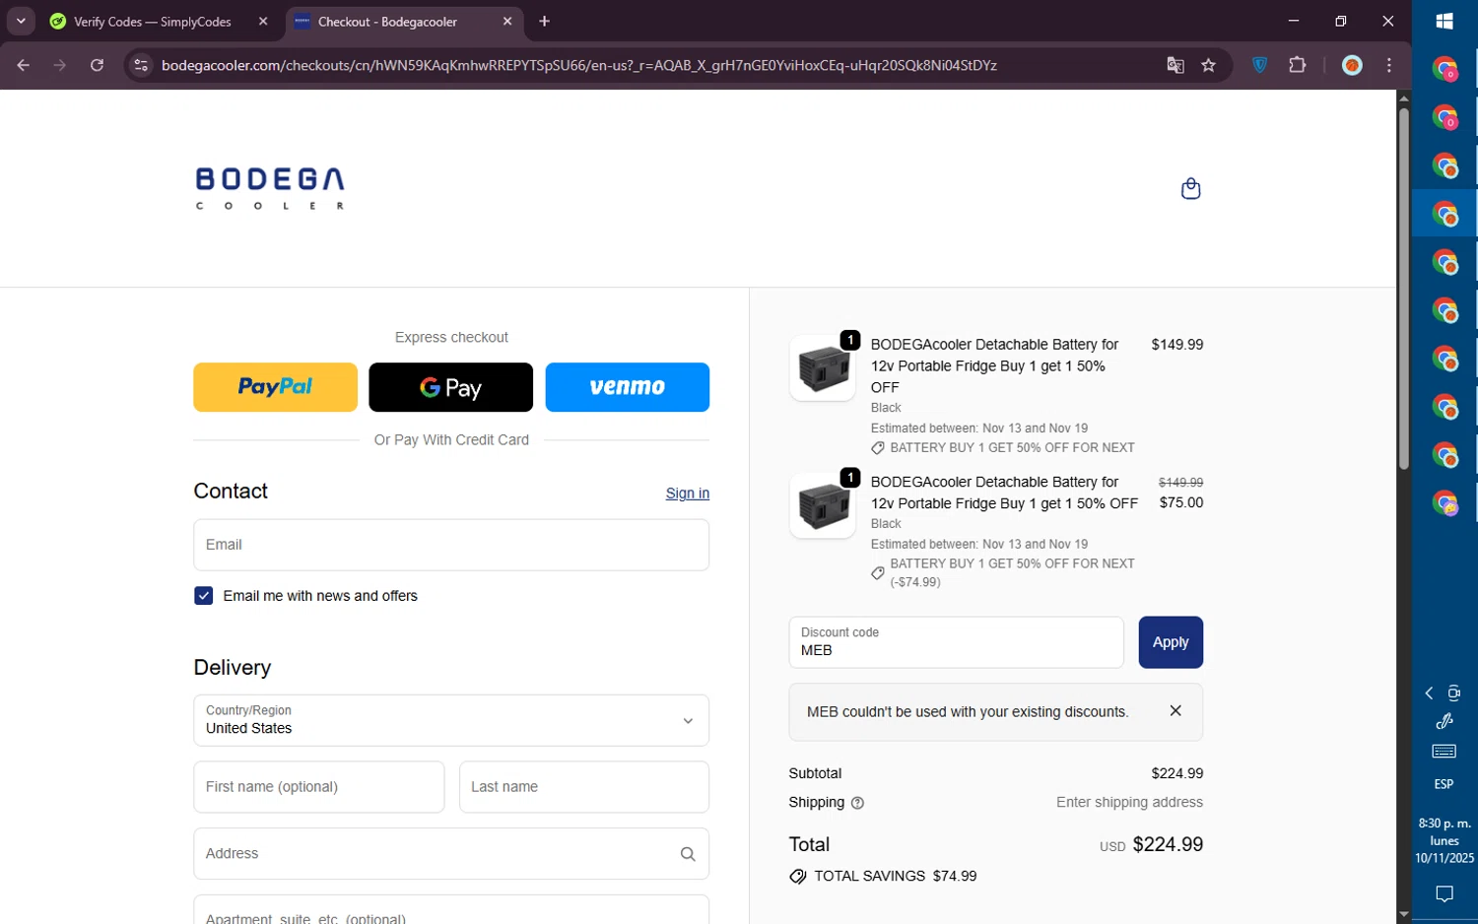Open Chrome three-dot menu
Viewport: 1478px width, 924px height.
point(1389,65)
